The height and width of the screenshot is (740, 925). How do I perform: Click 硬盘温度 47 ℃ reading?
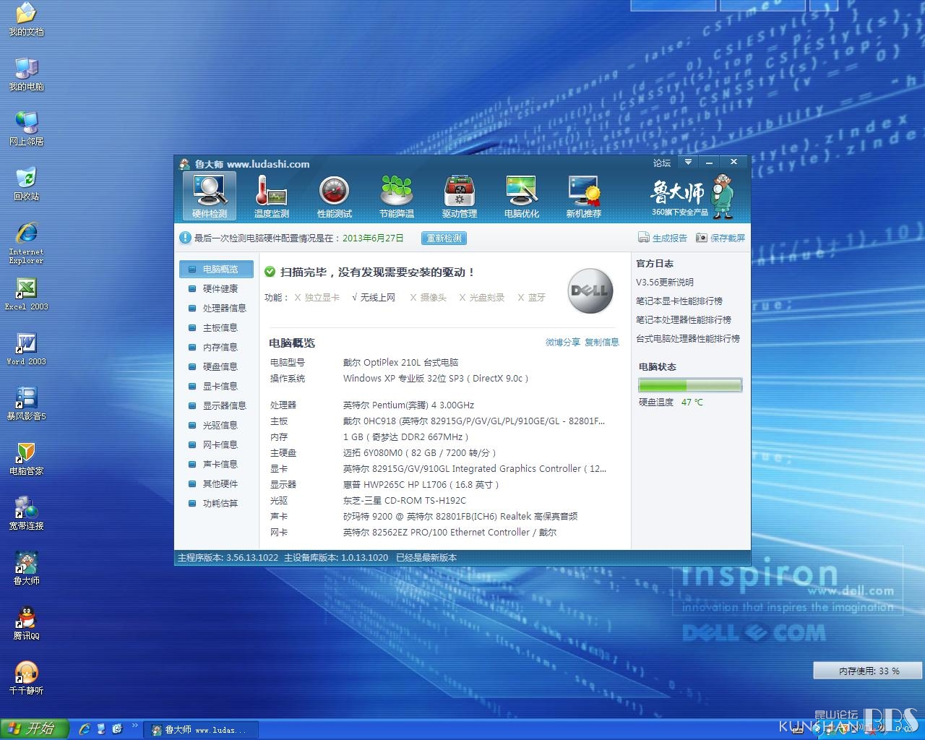pyautogui.click(x=671, y=403)
